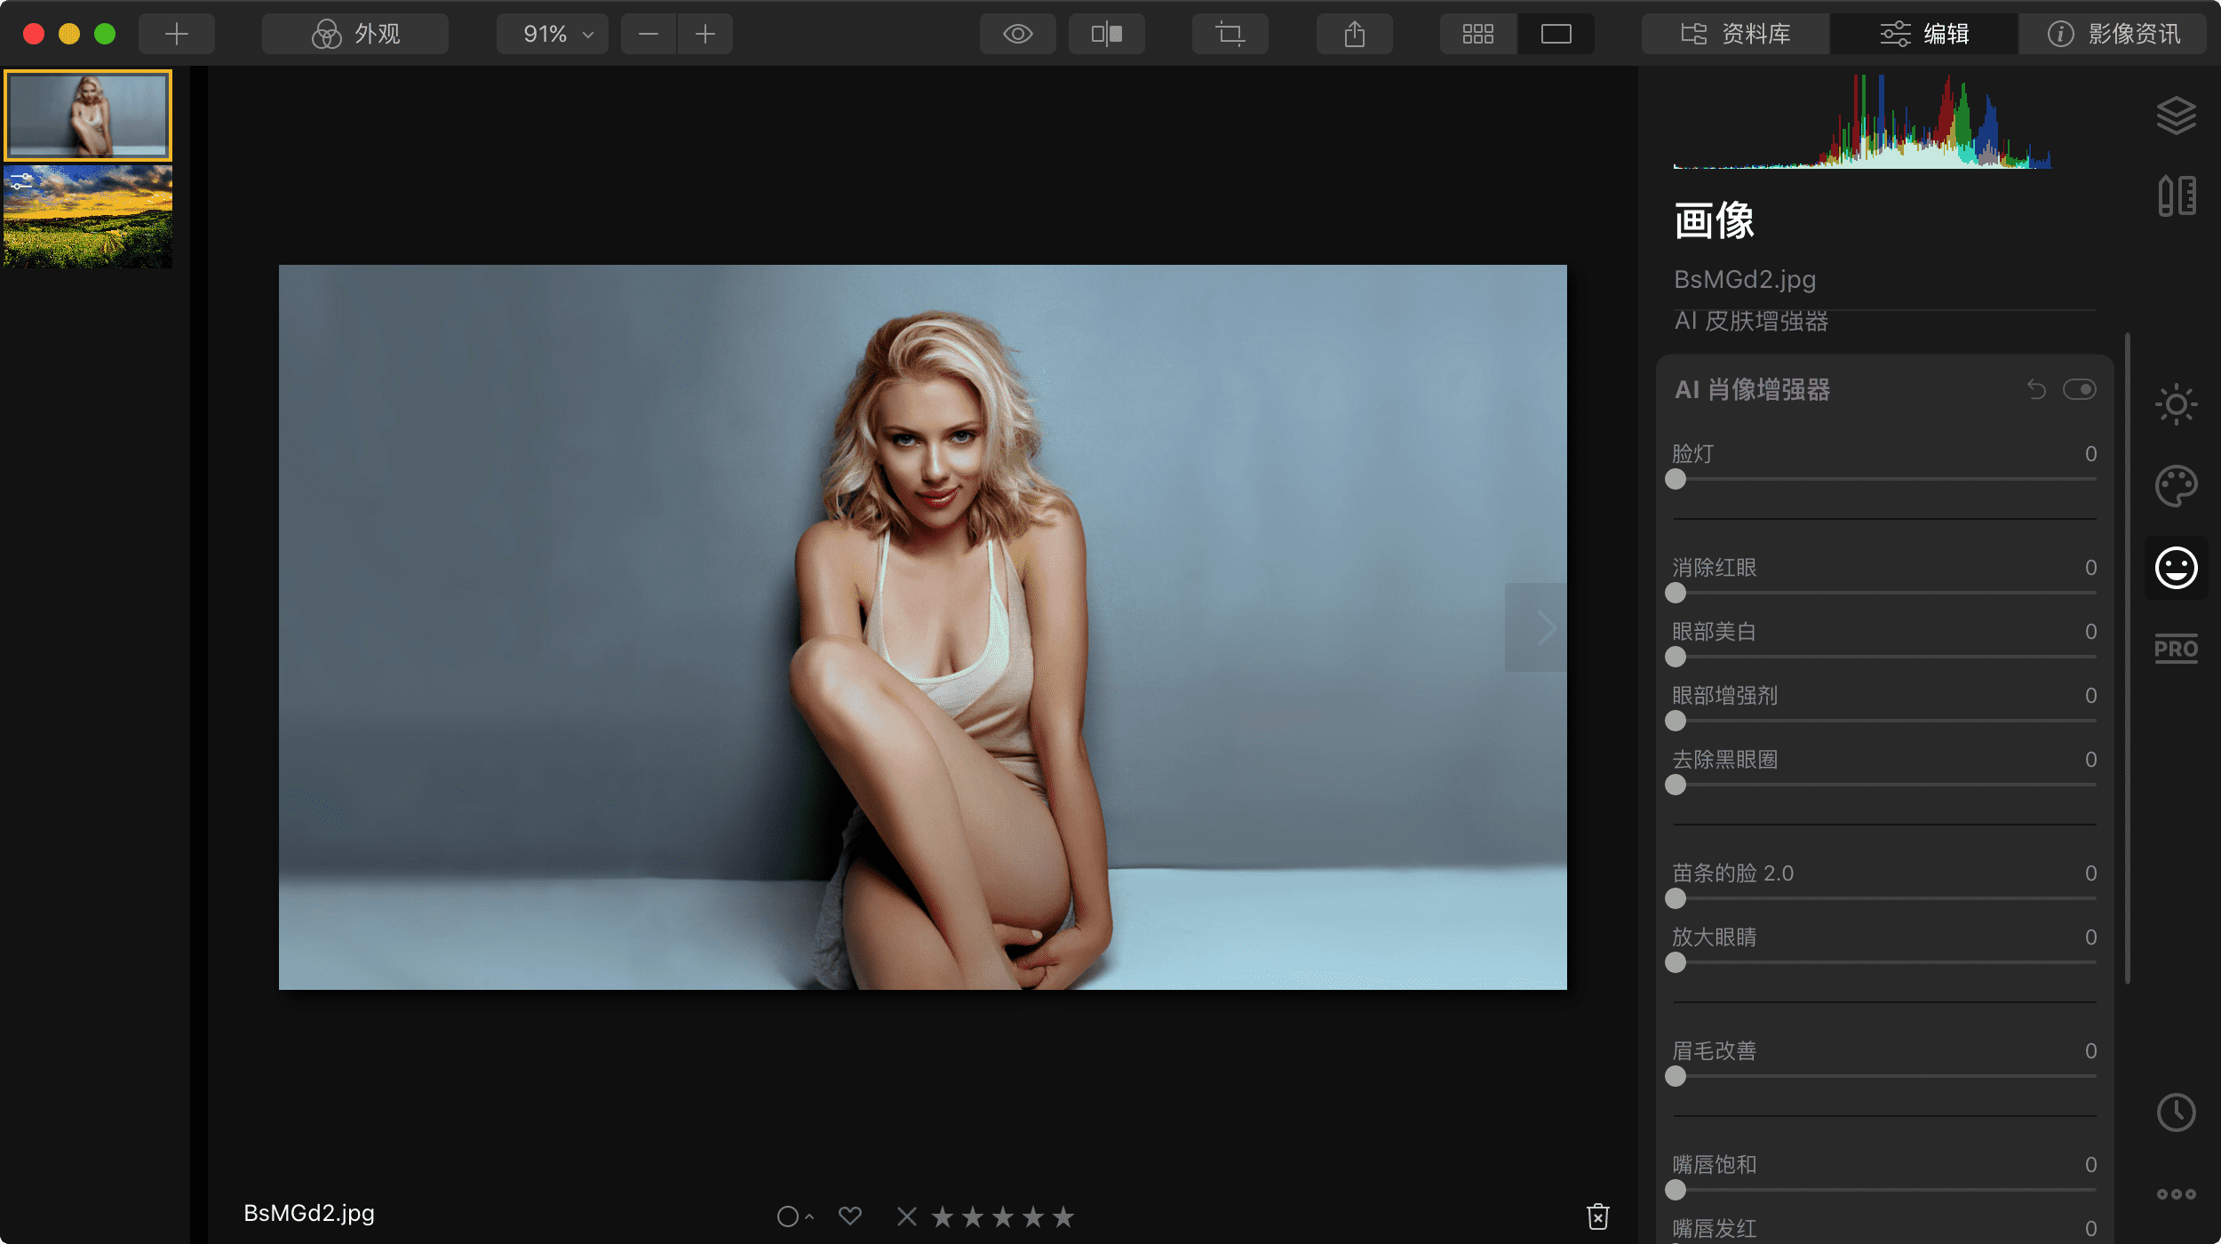The width and height of the screenshot is (2221, 1244).
Task: Open the 影像资讯 tab
Action: pyautogui.click(x=2113, y=34)
